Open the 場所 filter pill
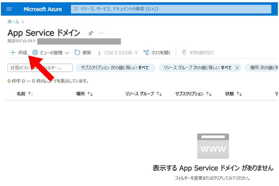Viewport: 279px width, 186px height. click(x=262, y=68)
